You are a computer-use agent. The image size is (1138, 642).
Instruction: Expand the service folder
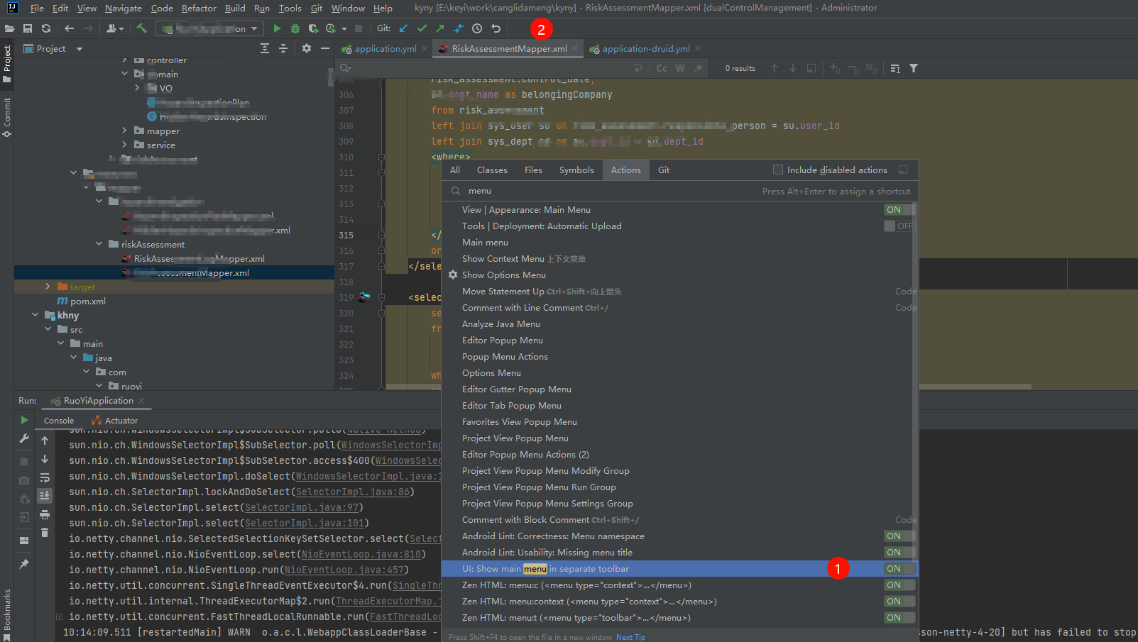[124, 145]
